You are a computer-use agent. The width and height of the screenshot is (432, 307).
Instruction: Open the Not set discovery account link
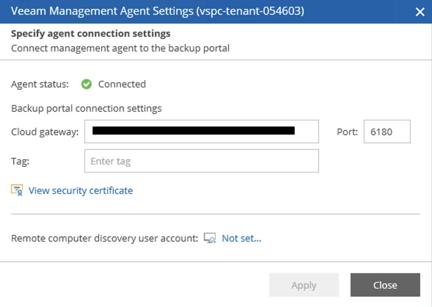[x=241, y=238]
